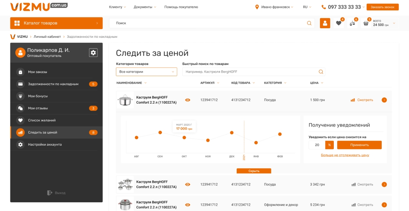Open comparison scales icon with badge 6
Viewport: 409px width, 211px height.
pyautogui.click(x=352, y=23)
